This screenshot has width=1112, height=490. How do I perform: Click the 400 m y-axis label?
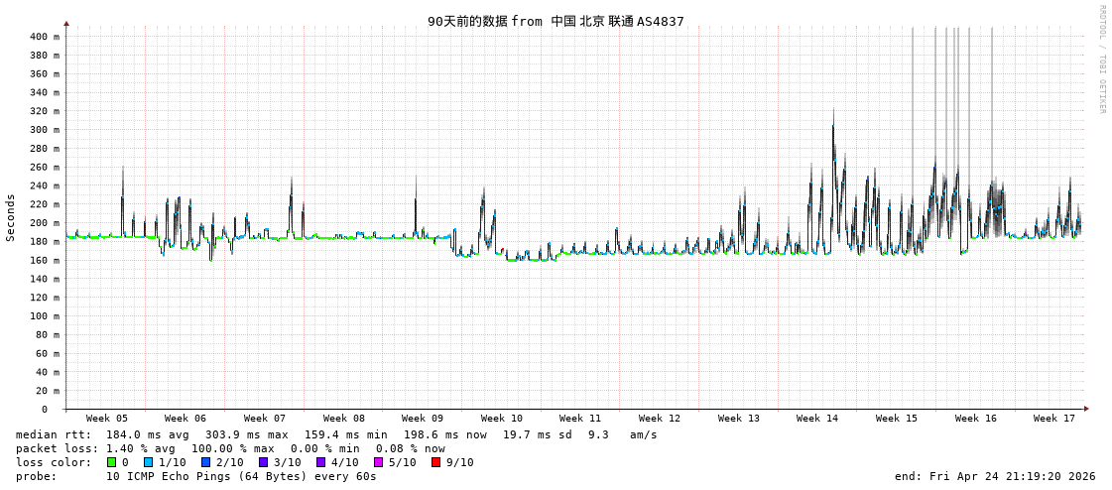pos(44,37)
